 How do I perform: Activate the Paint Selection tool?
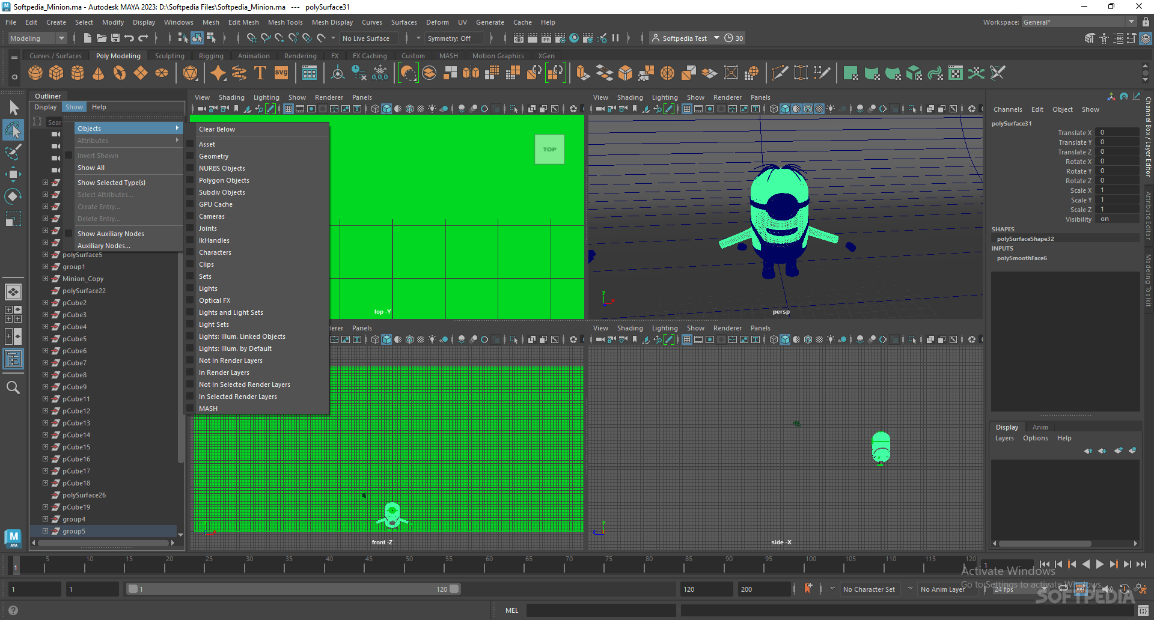[13, 151]
